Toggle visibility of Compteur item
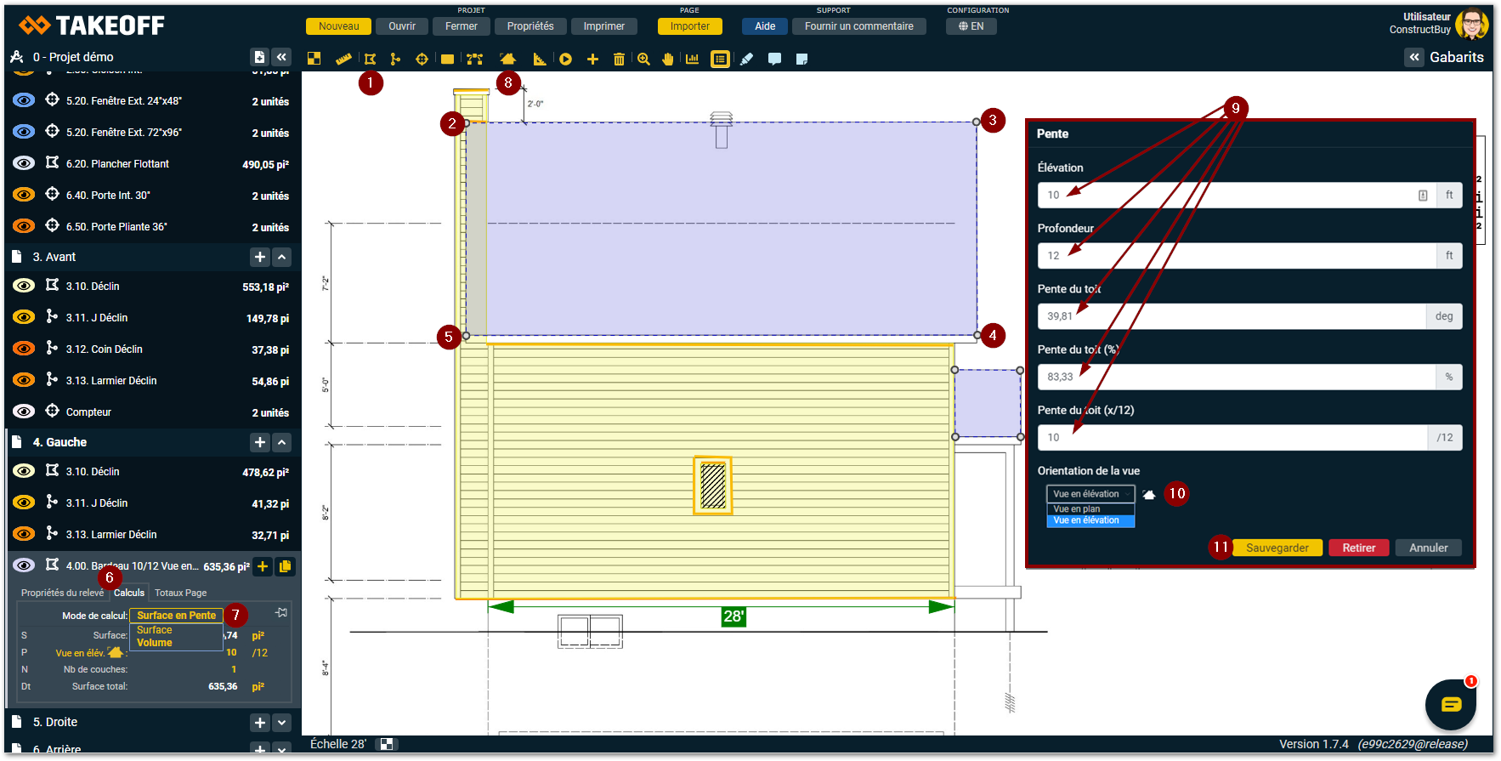The height and width of the screenshot is (761, 1501). pos(24,412)
